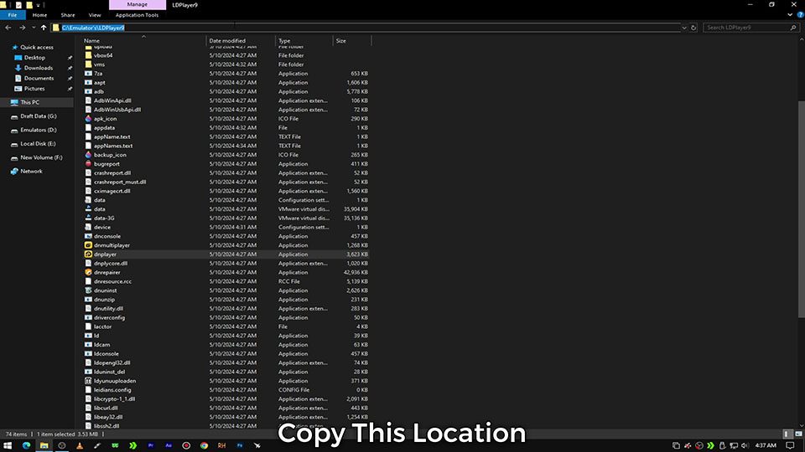This screenshot has width=805, height=452.
Task: Select Network in the navigation pane
Action: [x=31, y=172]
